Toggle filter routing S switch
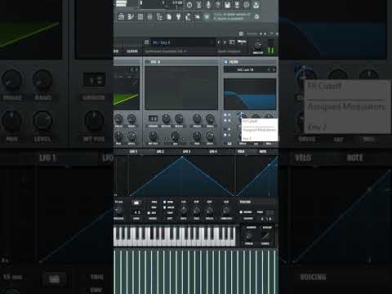The image size is (392, 294). tap(225, 135)
